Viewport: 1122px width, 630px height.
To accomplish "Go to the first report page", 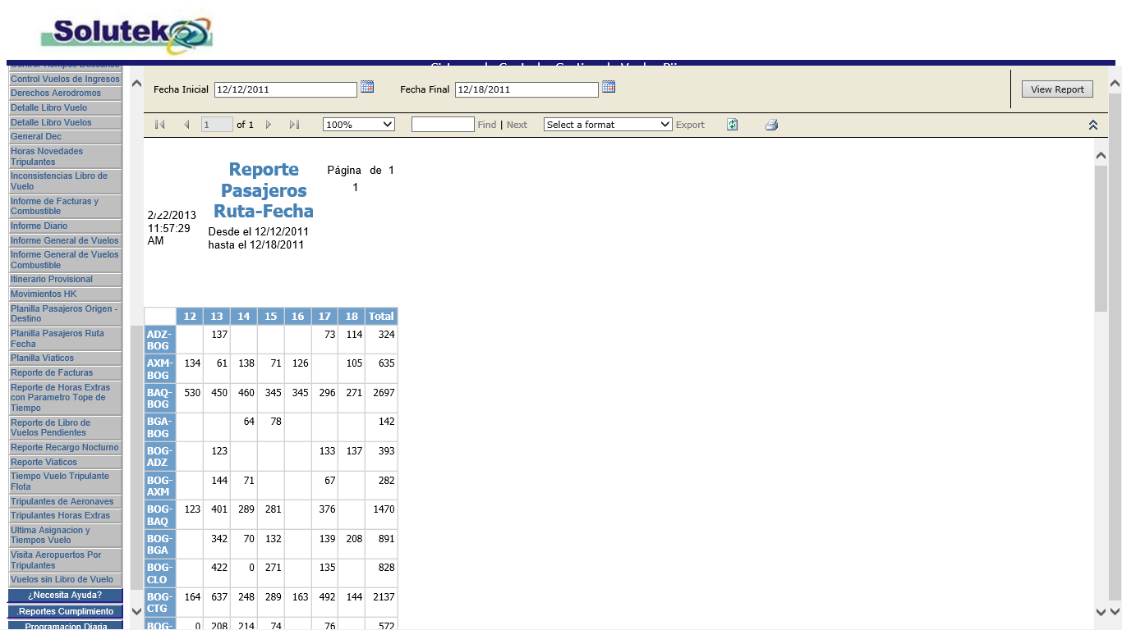I will pyautogui.click(x=160, y=125).
